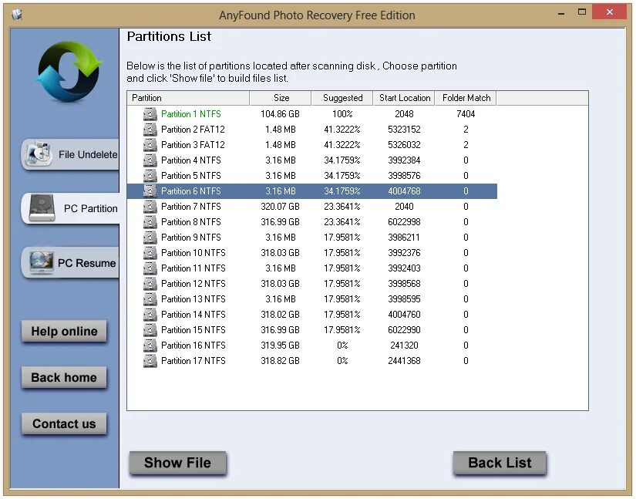Click the Partition 12 NTFS drive icon

[x=150, y=284]
